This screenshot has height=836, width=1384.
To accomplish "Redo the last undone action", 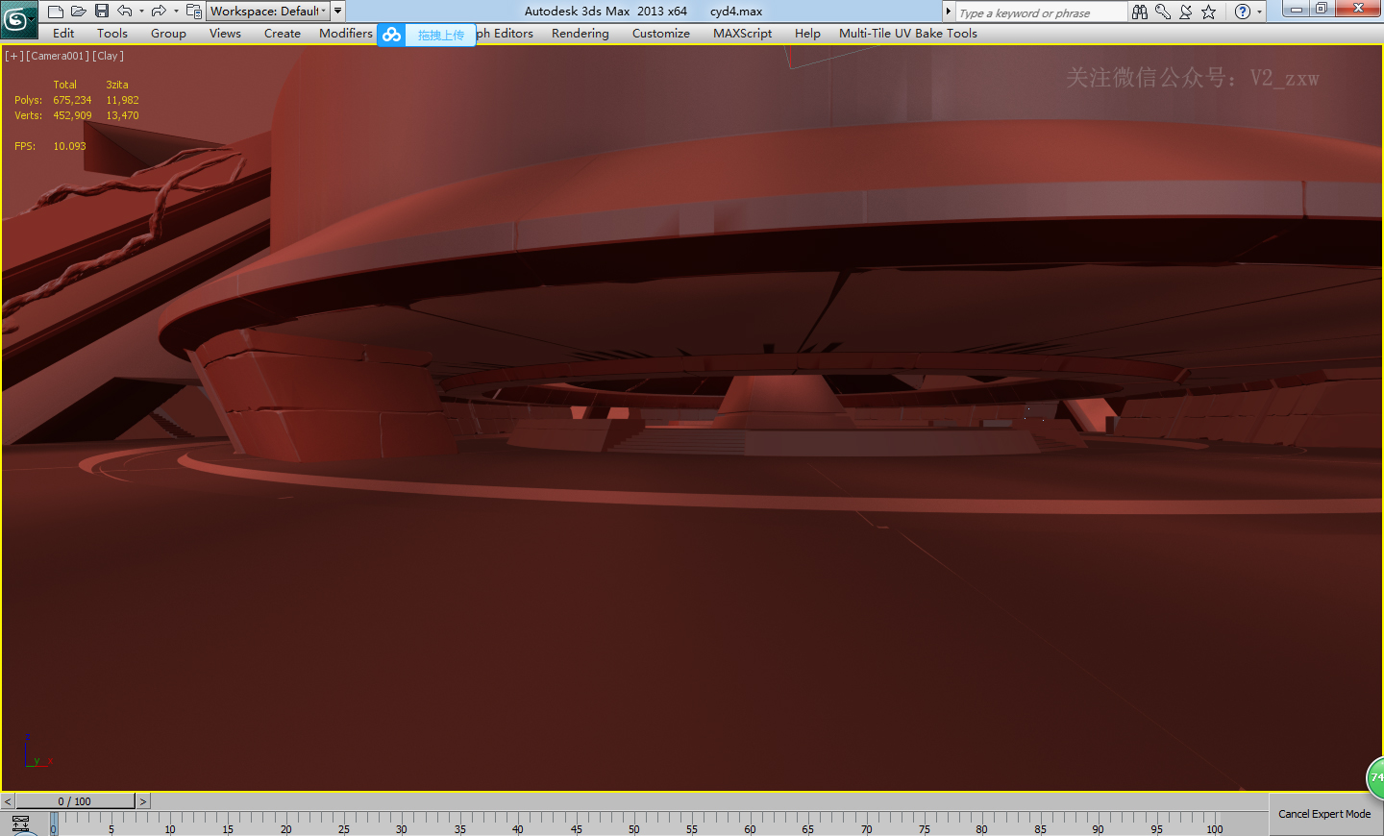I will pyautogui.click(x=159, y=12).
